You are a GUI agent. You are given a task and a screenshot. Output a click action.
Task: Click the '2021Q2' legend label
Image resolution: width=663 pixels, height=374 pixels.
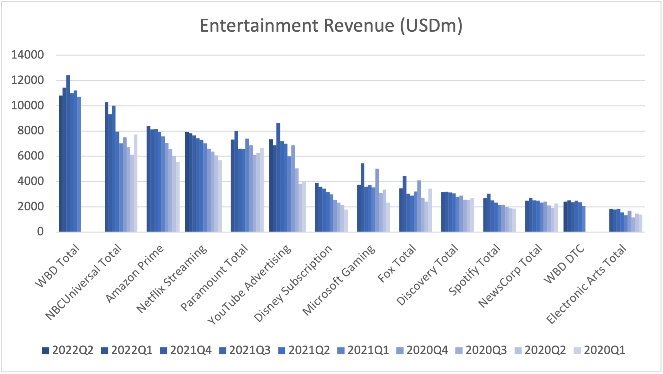tap(309, 350)
